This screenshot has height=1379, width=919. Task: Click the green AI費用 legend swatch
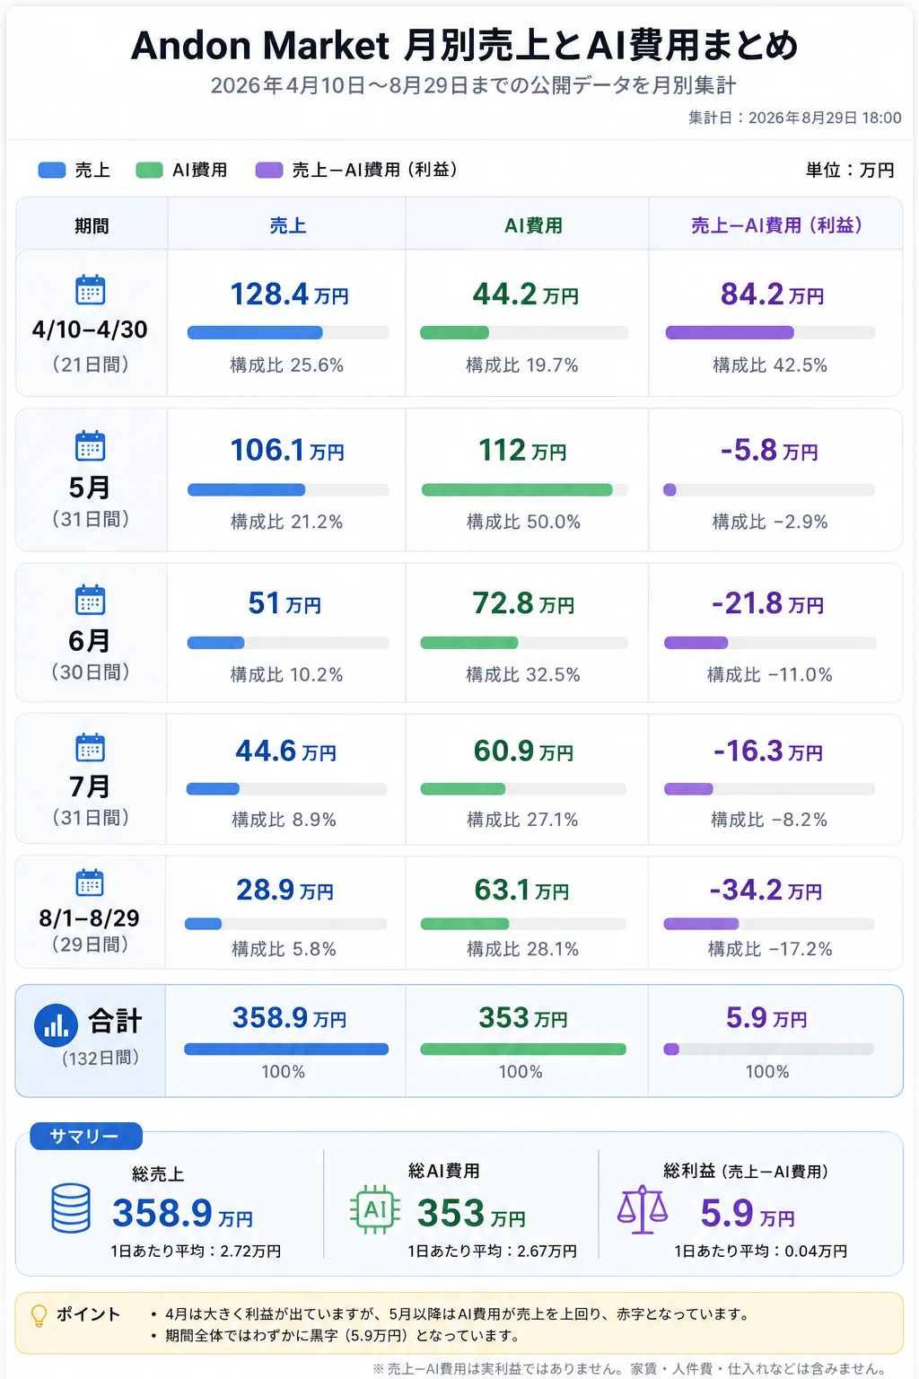pos(149,170)
